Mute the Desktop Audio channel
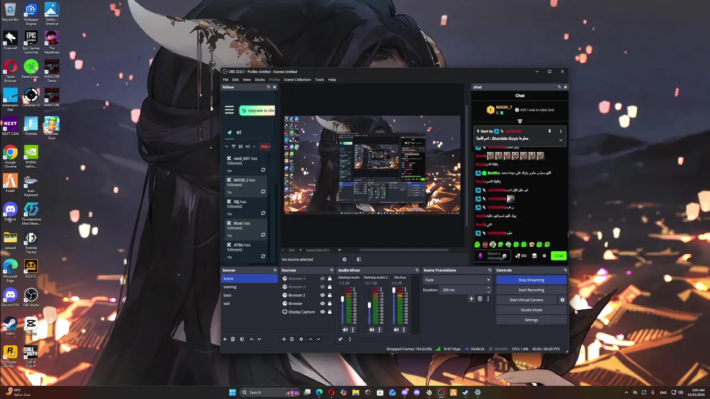This screenshot has width=710, height=399. [x=345, y=330]
